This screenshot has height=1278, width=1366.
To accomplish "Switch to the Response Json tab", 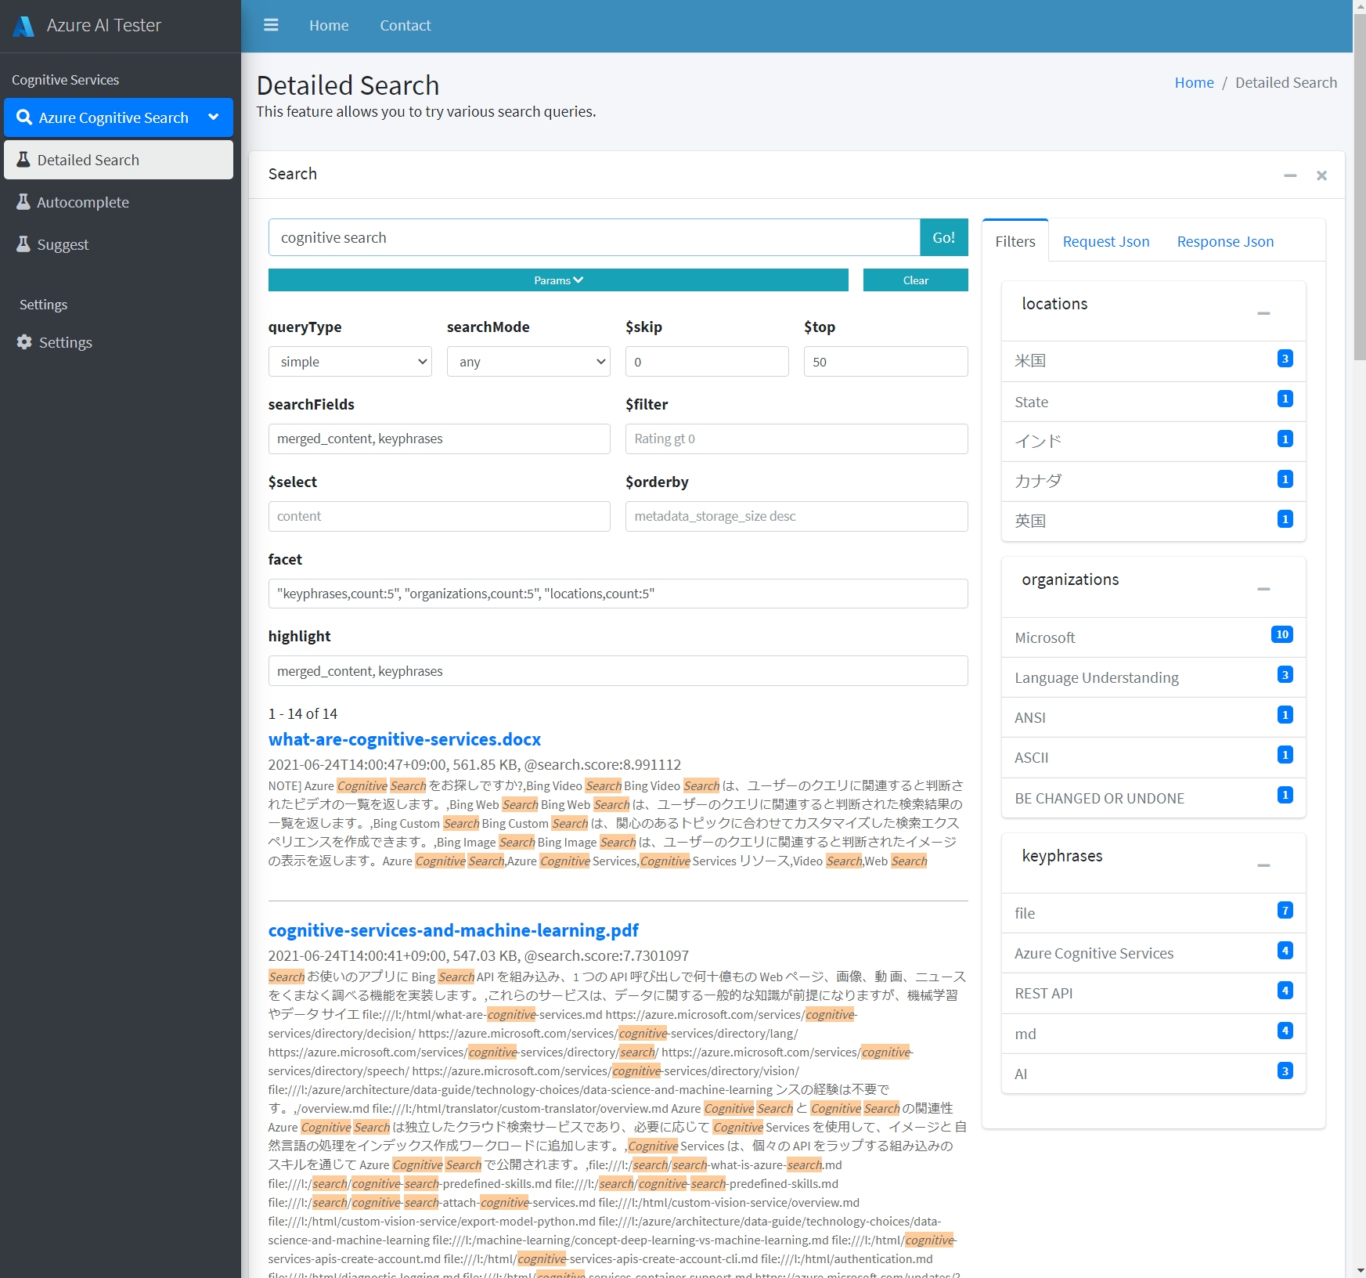I will coord(1225,241).
